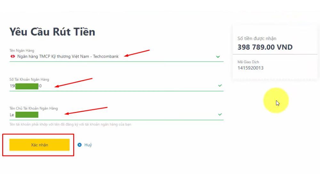Image resolution: width=320 pixels, height=192 pixels.
Task: Click the Số Tài Khoản Ngân Hàng label
Action: click(29, 79)
